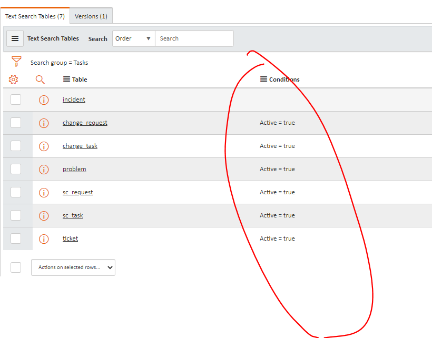This screenshot has height=338, width=432.
Task: Open the change_task record link
Action: click(80, 146)
